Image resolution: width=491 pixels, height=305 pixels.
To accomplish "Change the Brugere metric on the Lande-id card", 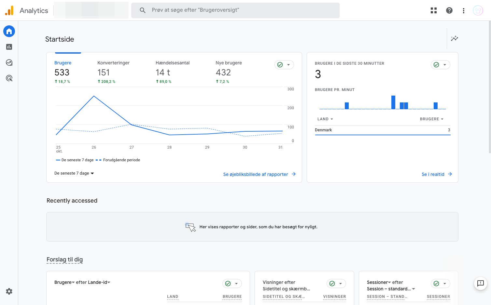I will click(x=64, y=282).
